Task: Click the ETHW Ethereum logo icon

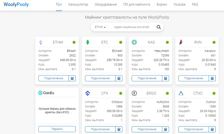Action: click(x=41, y=42)
